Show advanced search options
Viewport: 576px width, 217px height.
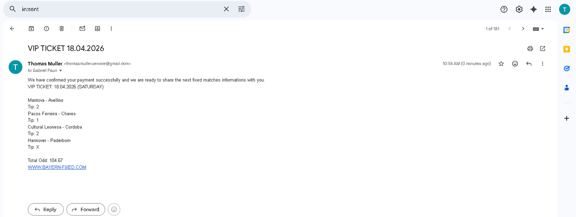[241, 9]
